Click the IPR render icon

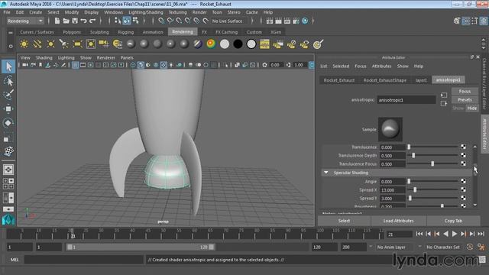click(287, 21)
